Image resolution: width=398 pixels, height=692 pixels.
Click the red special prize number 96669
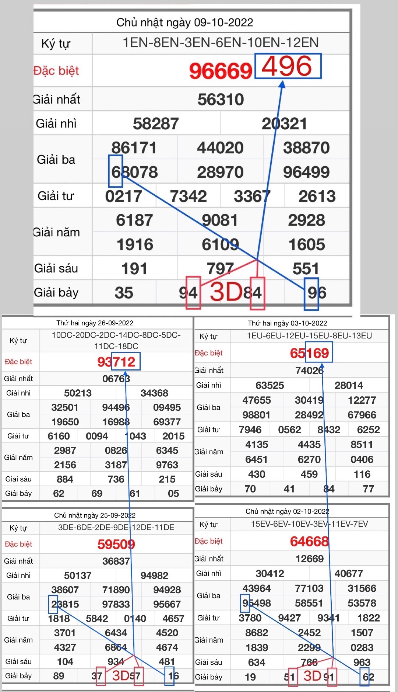[220, 71]
